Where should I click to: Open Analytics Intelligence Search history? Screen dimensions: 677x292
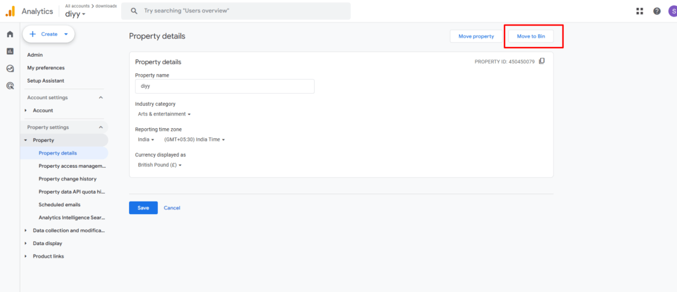click(x=72, y=217)
